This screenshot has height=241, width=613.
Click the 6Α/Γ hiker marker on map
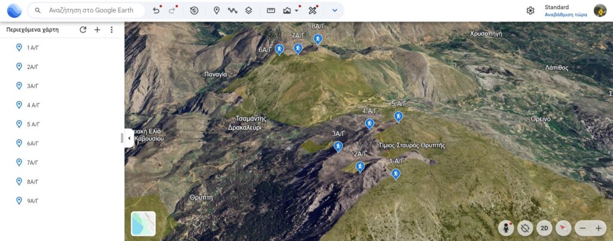click(x=279, y=49)
